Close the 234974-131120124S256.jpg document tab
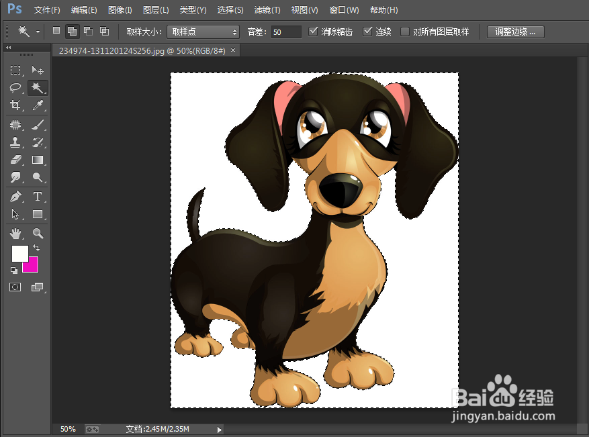The image size is (589, 437). click(233, 50)
